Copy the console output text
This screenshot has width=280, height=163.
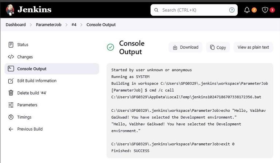pos(218,47)
